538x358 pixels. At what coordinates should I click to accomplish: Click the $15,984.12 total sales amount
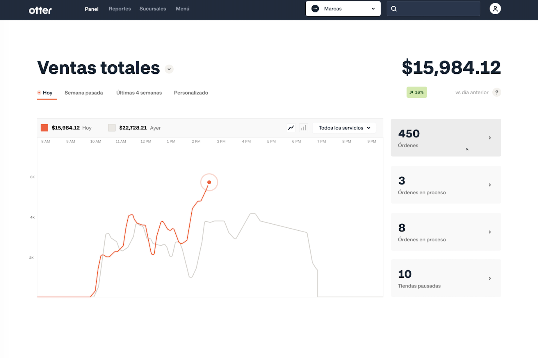[x=451, y=68]
